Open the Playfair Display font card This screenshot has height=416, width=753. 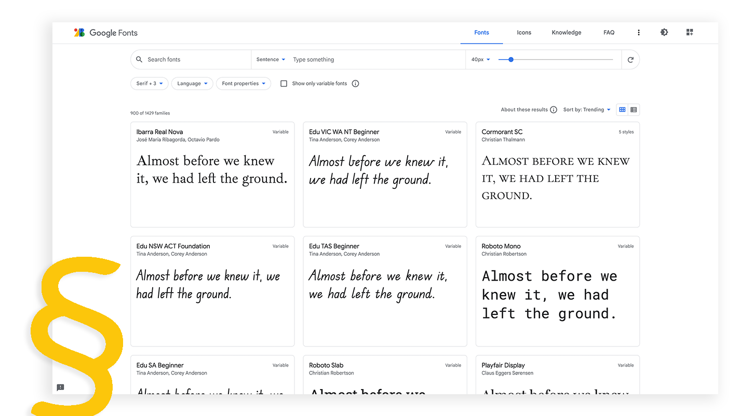point(558,375)
